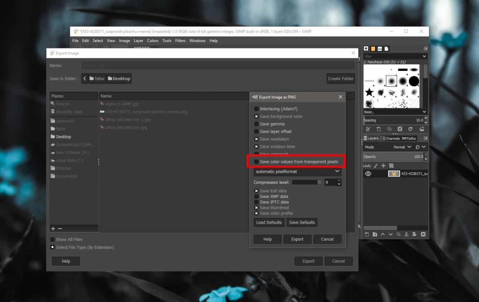Click the Create Folder button
479x302 pixels.
[341, 78]
